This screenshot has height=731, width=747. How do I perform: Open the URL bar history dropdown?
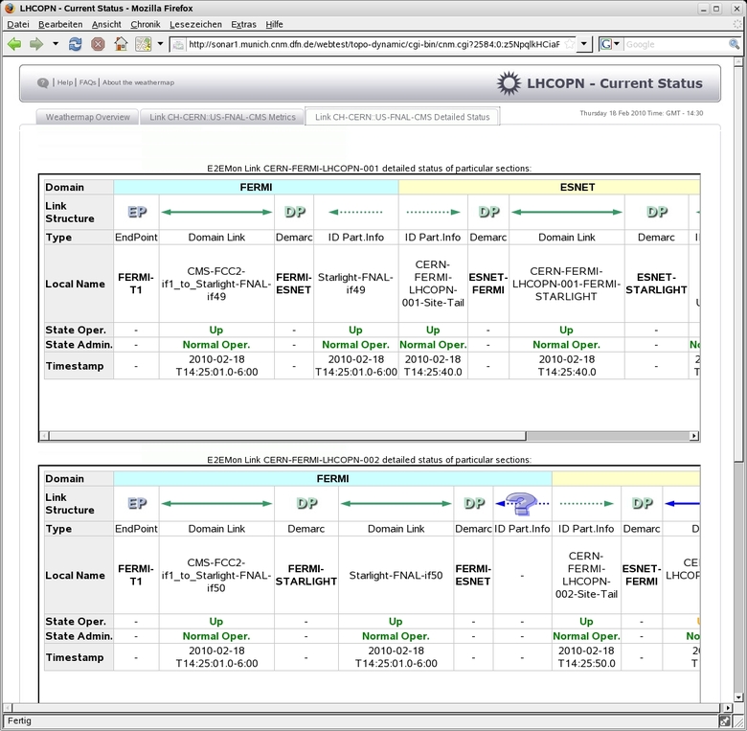[x=583, y=44]
